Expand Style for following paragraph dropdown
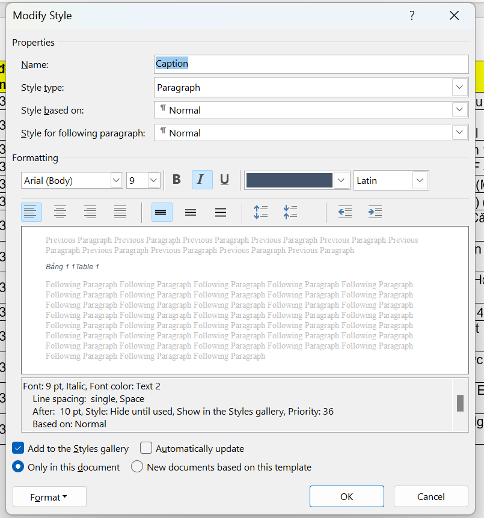This screenshot has height=518, width=484. click(x=459, y=132)
